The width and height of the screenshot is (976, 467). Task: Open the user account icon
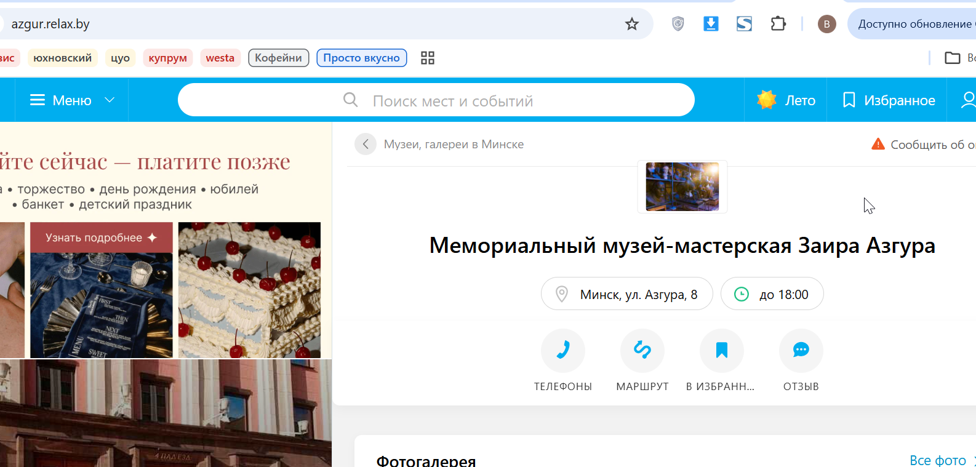[969, 100]
